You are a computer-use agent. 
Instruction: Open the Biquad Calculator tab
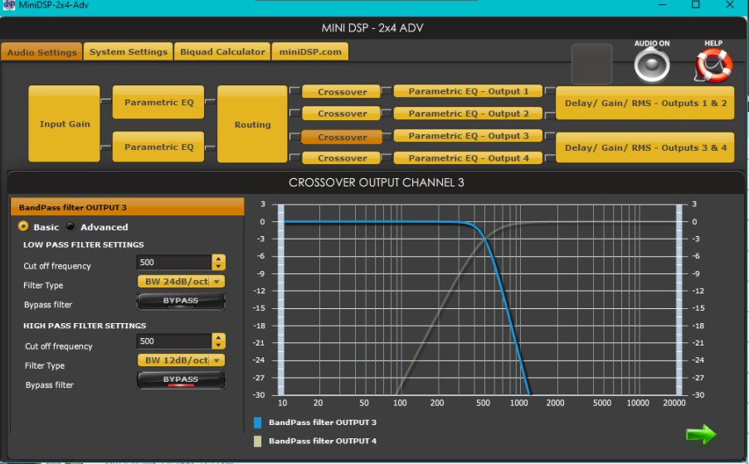[222, 51]
